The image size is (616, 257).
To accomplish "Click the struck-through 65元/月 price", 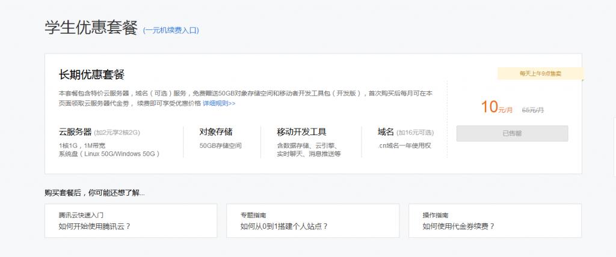I will [x=533, y=110].
